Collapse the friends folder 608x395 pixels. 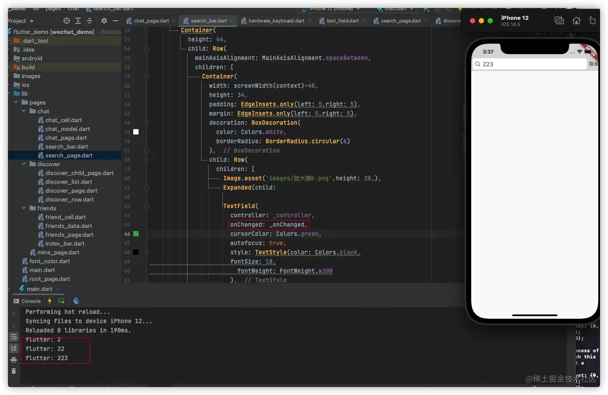[x=24, y=208]
